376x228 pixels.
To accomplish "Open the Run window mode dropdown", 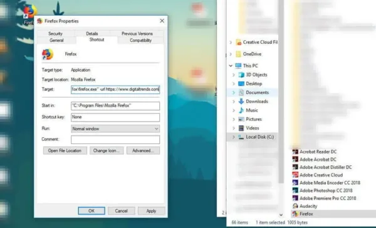I will point(115,129).
